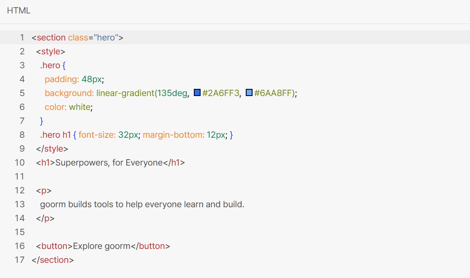The image size is (470, 278).
Task: Click line number 1 in gutter
Action: point(22,37)
